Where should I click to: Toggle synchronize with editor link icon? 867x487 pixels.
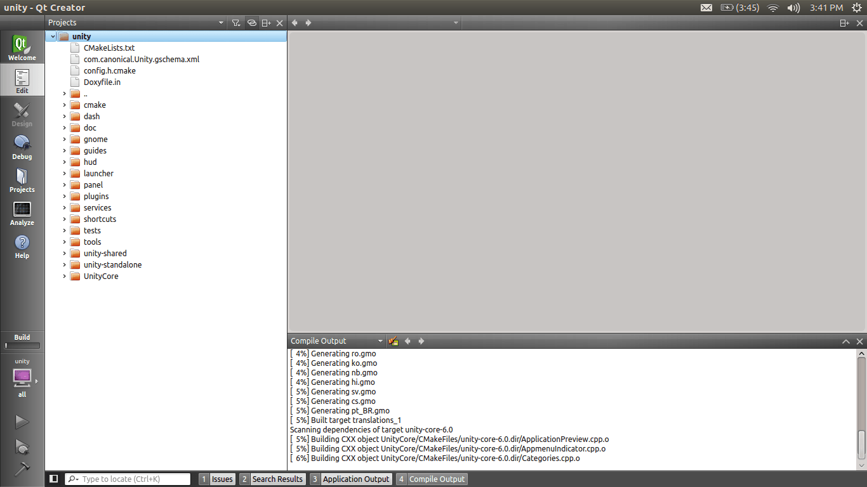pyautogui.click(x=251, y=23)
